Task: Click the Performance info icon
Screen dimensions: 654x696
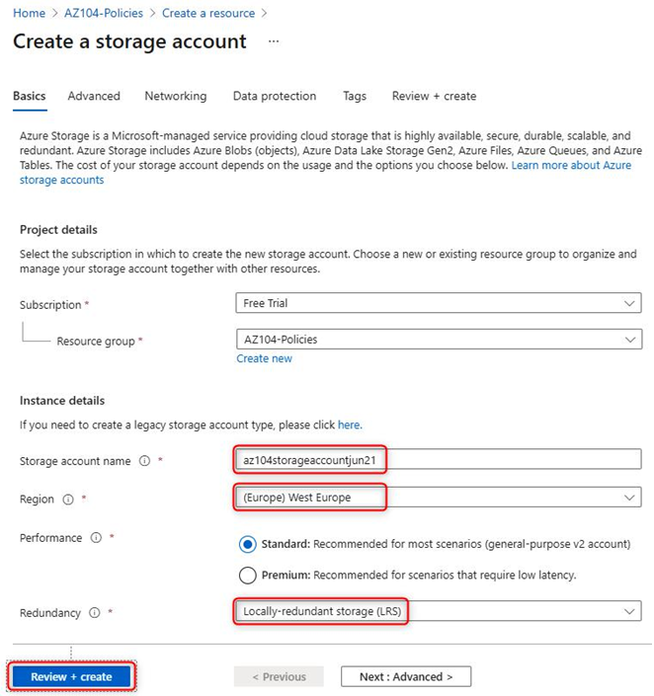Action: 96,537
